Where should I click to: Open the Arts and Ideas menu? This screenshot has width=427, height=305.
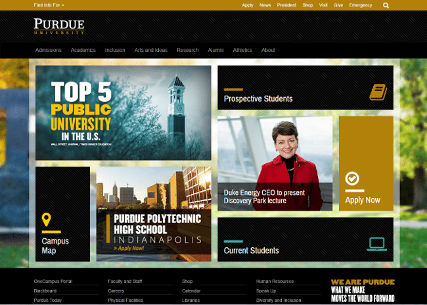pos(151,50)
